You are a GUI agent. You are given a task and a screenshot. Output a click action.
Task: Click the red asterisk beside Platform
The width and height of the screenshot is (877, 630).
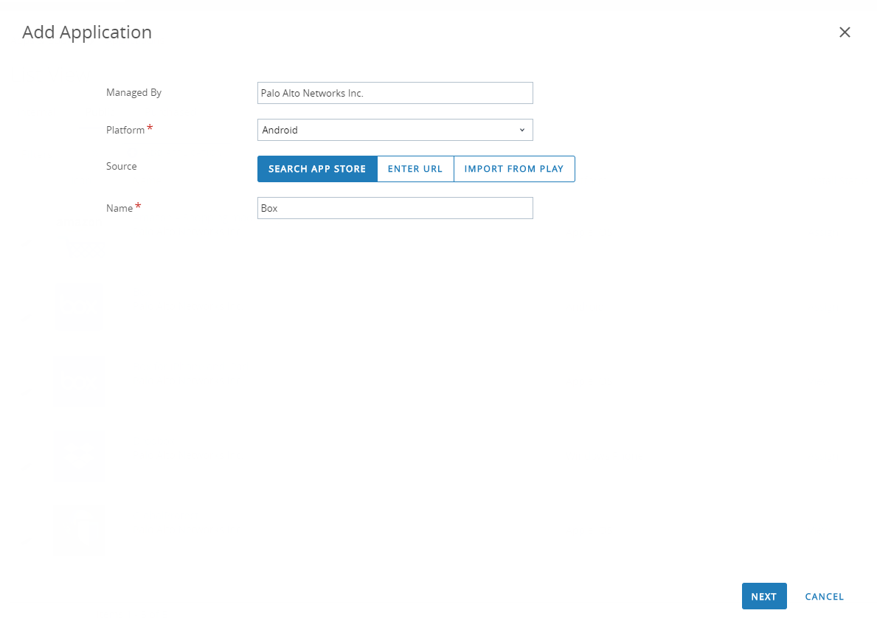tap(150, 128)
